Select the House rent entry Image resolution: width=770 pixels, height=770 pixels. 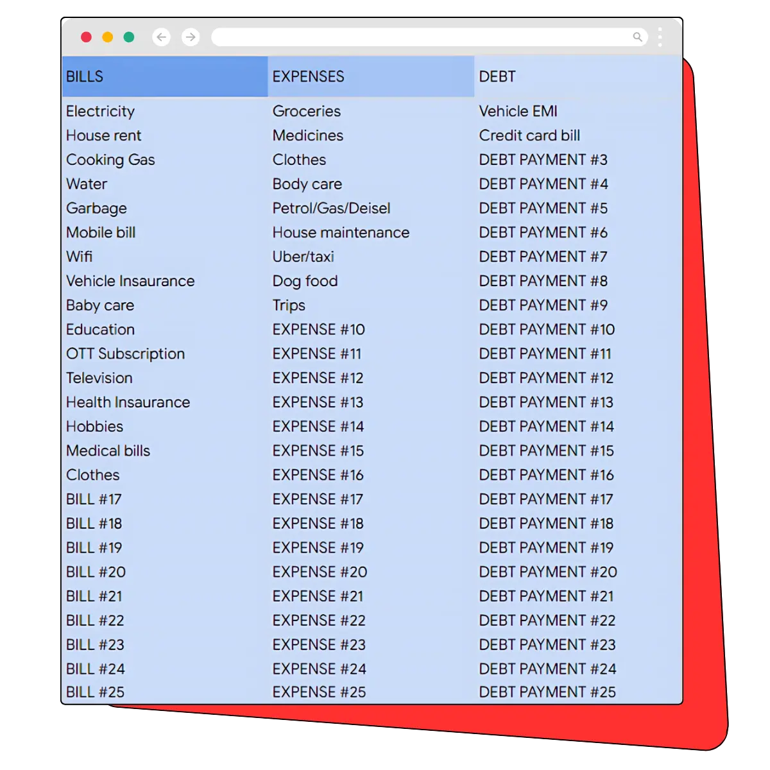(103, 135)
